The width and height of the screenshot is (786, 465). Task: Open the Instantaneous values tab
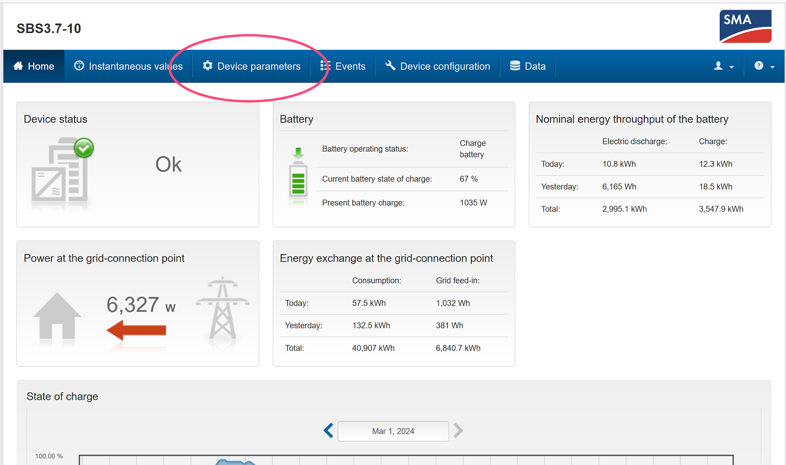(x=128, y=66)
